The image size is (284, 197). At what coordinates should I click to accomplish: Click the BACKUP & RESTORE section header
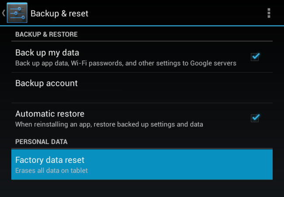[x=46, y=34]
